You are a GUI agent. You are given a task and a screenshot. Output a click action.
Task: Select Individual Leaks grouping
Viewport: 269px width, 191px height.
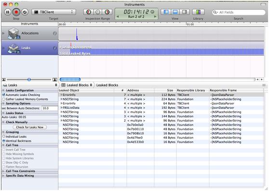(x=3, y=136)
